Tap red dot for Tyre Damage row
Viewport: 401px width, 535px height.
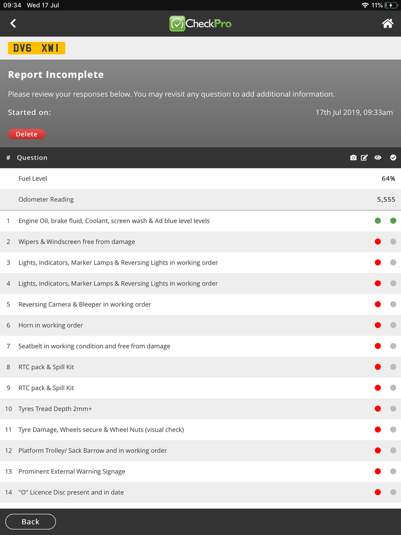tap(378, 430)
